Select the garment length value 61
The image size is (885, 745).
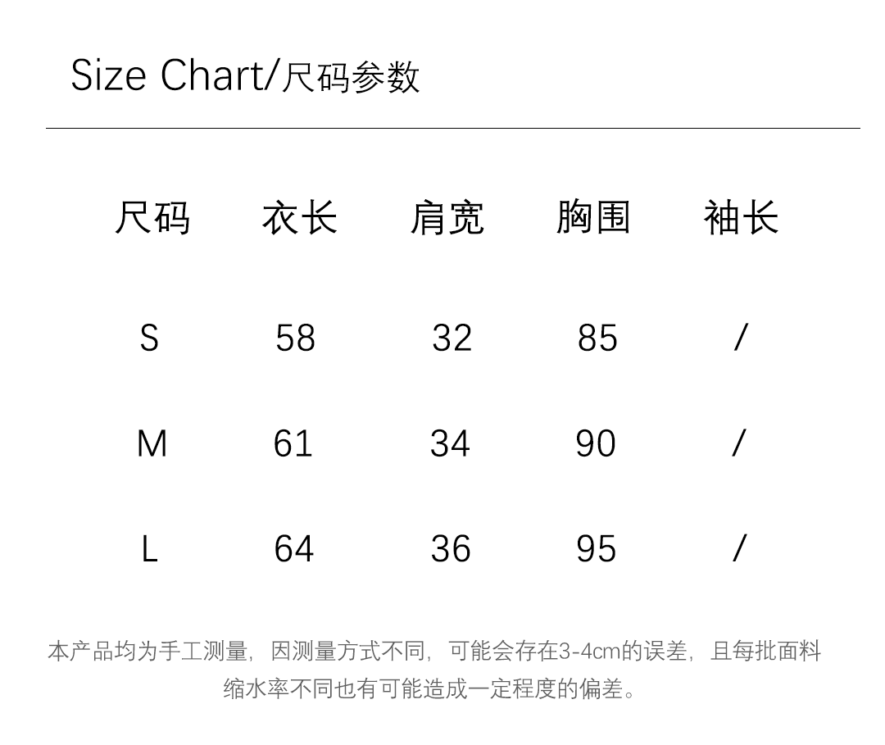point(293,443)
